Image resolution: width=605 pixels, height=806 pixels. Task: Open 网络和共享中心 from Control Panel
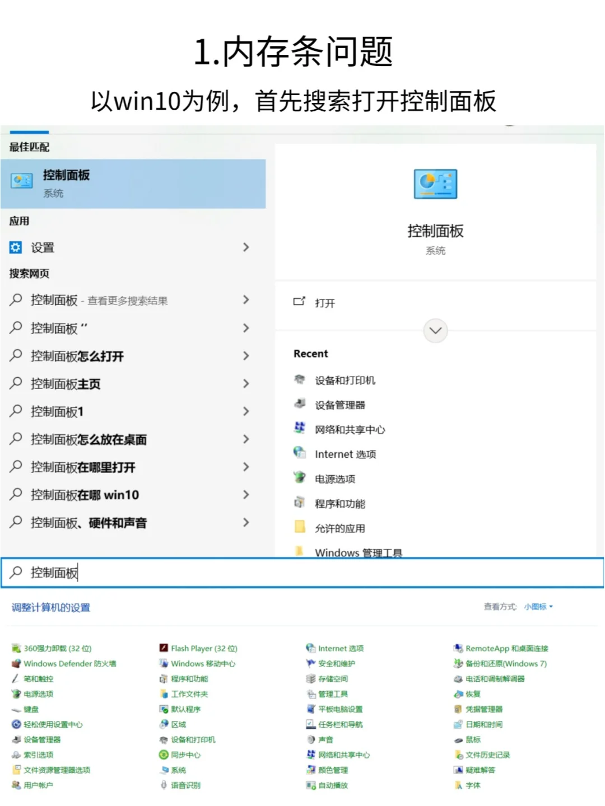pyautogui.click(x=344, y=755)
